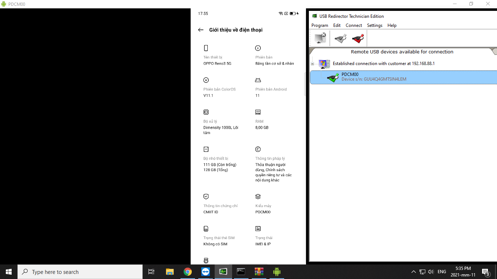The height and width of the screenshot is (279, 497).
Task: Click the green USB plug icon beside PDCM00
Action: tap(333, 77)
